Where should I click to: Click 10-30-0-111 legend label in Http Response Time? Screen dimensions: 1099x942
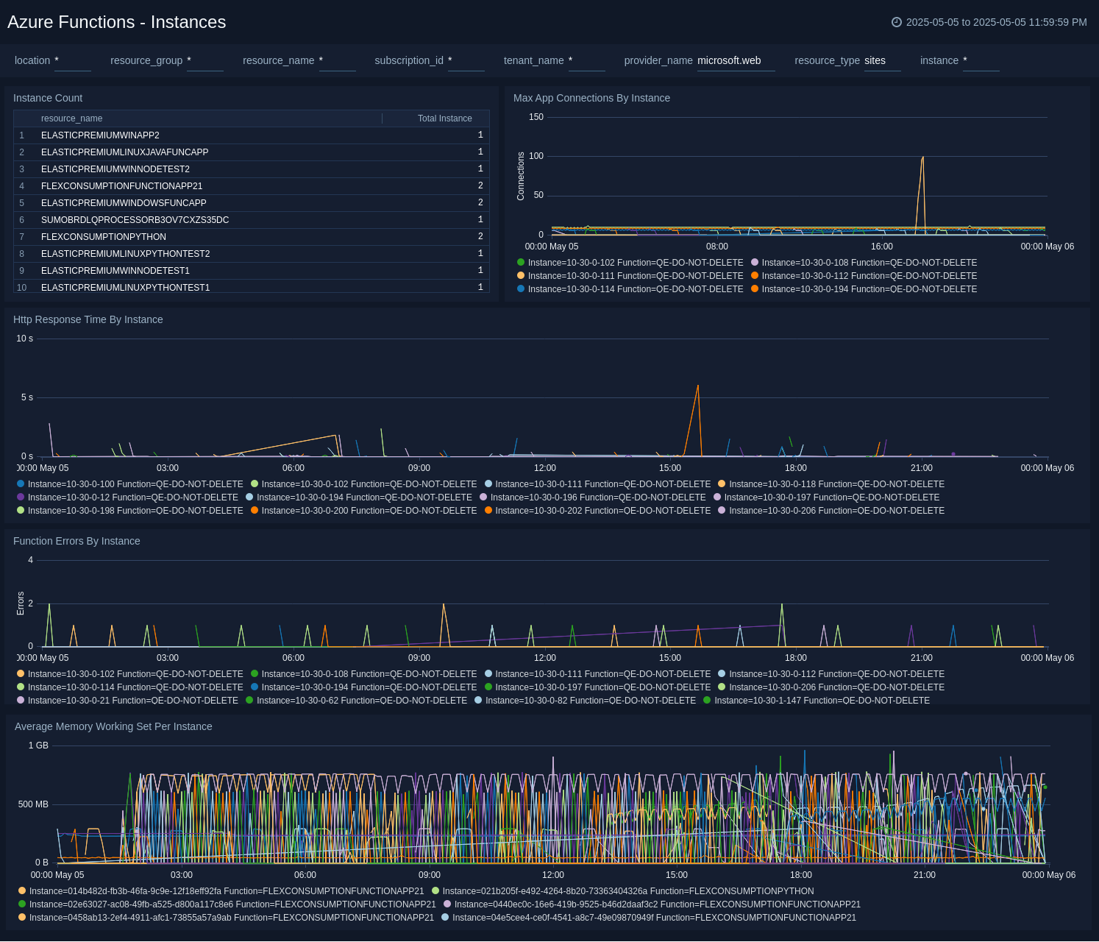603,484
